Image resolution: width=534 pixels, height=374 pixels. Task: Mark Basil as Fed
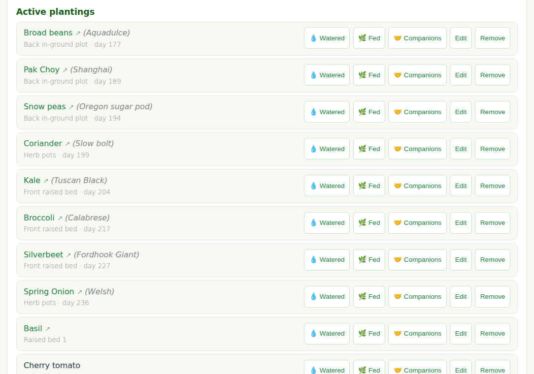[369, 334]
